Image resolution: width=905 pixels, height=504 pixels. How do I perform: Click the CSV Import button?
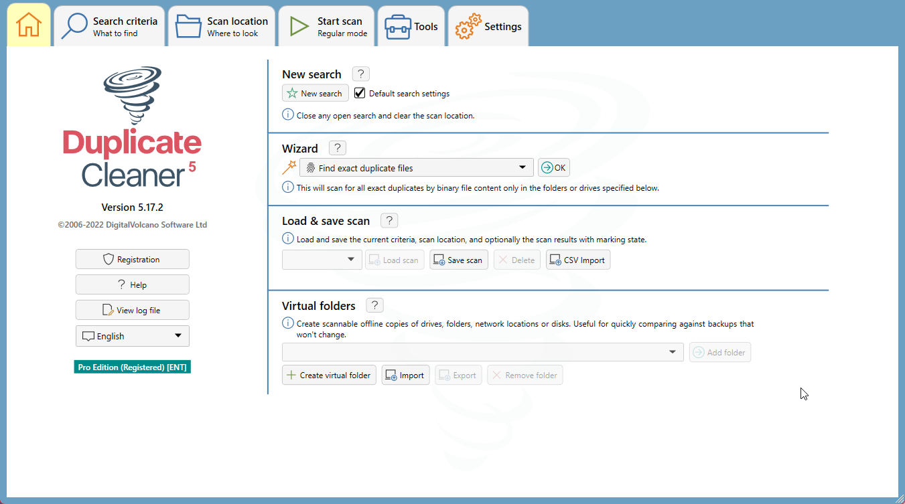click(x=578, y=260)
